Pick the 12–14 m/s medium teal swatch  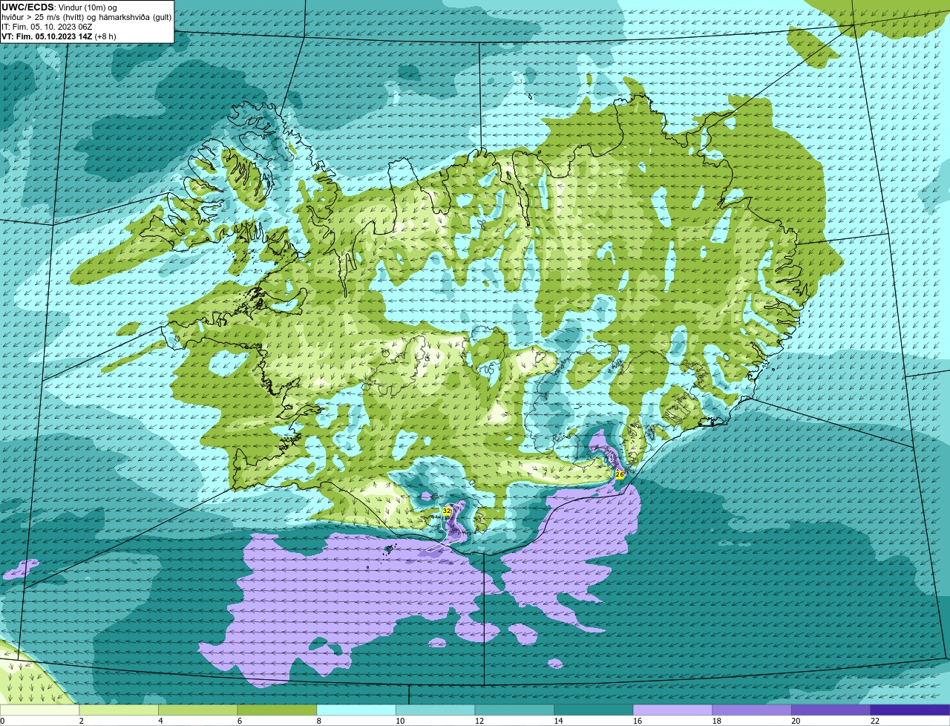tap(514, 710)
